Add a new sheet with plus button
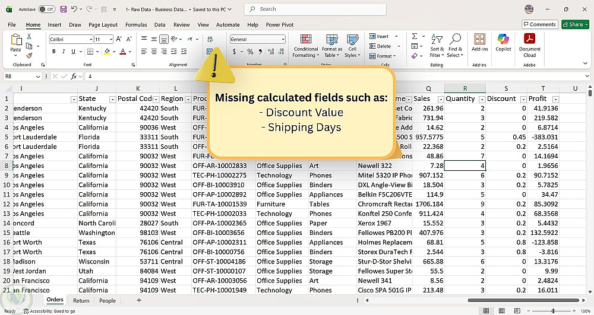 coord(139,300)
